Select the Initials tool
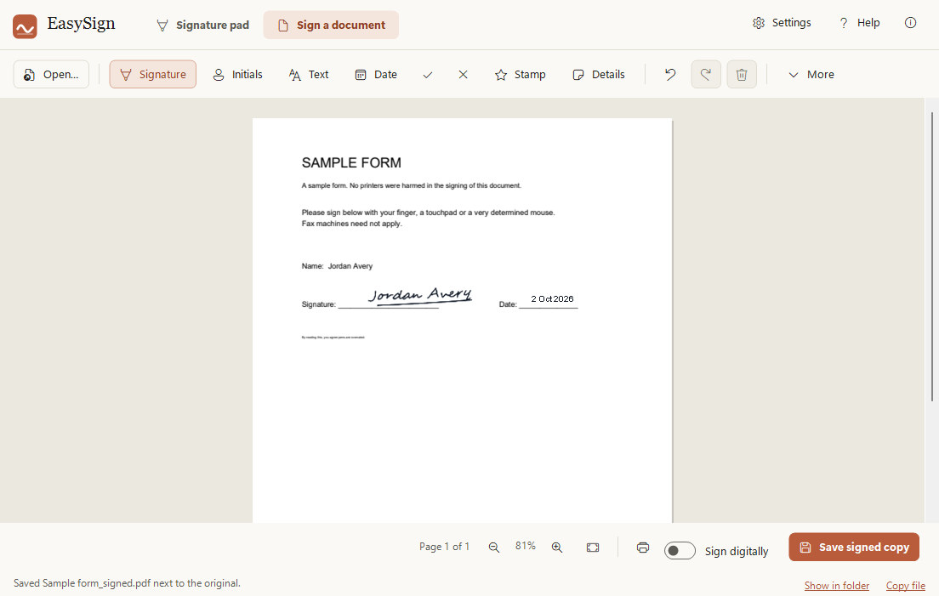Image resolution: width=939 pixels, height=596 pixels. click(x=238, y=74)
